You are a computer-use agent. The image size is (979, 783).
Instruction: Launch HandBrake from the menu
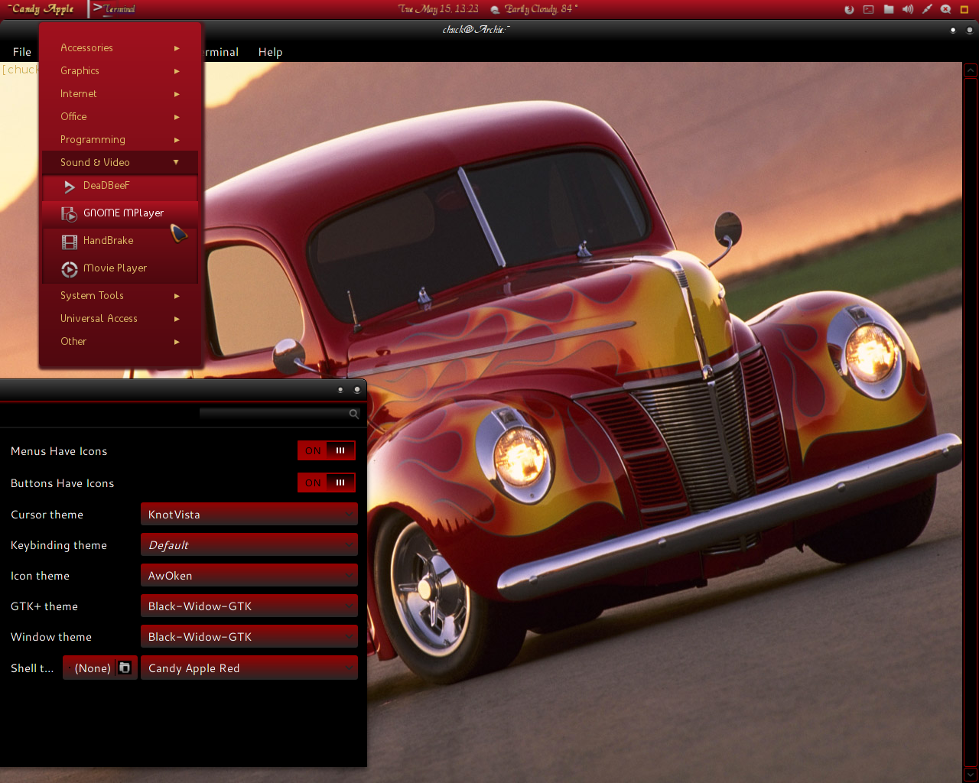[120, 241]
